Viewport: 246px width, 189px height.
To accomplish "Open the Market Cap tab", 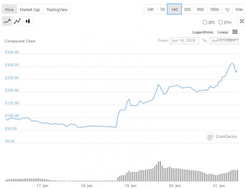I will point(30,9).
